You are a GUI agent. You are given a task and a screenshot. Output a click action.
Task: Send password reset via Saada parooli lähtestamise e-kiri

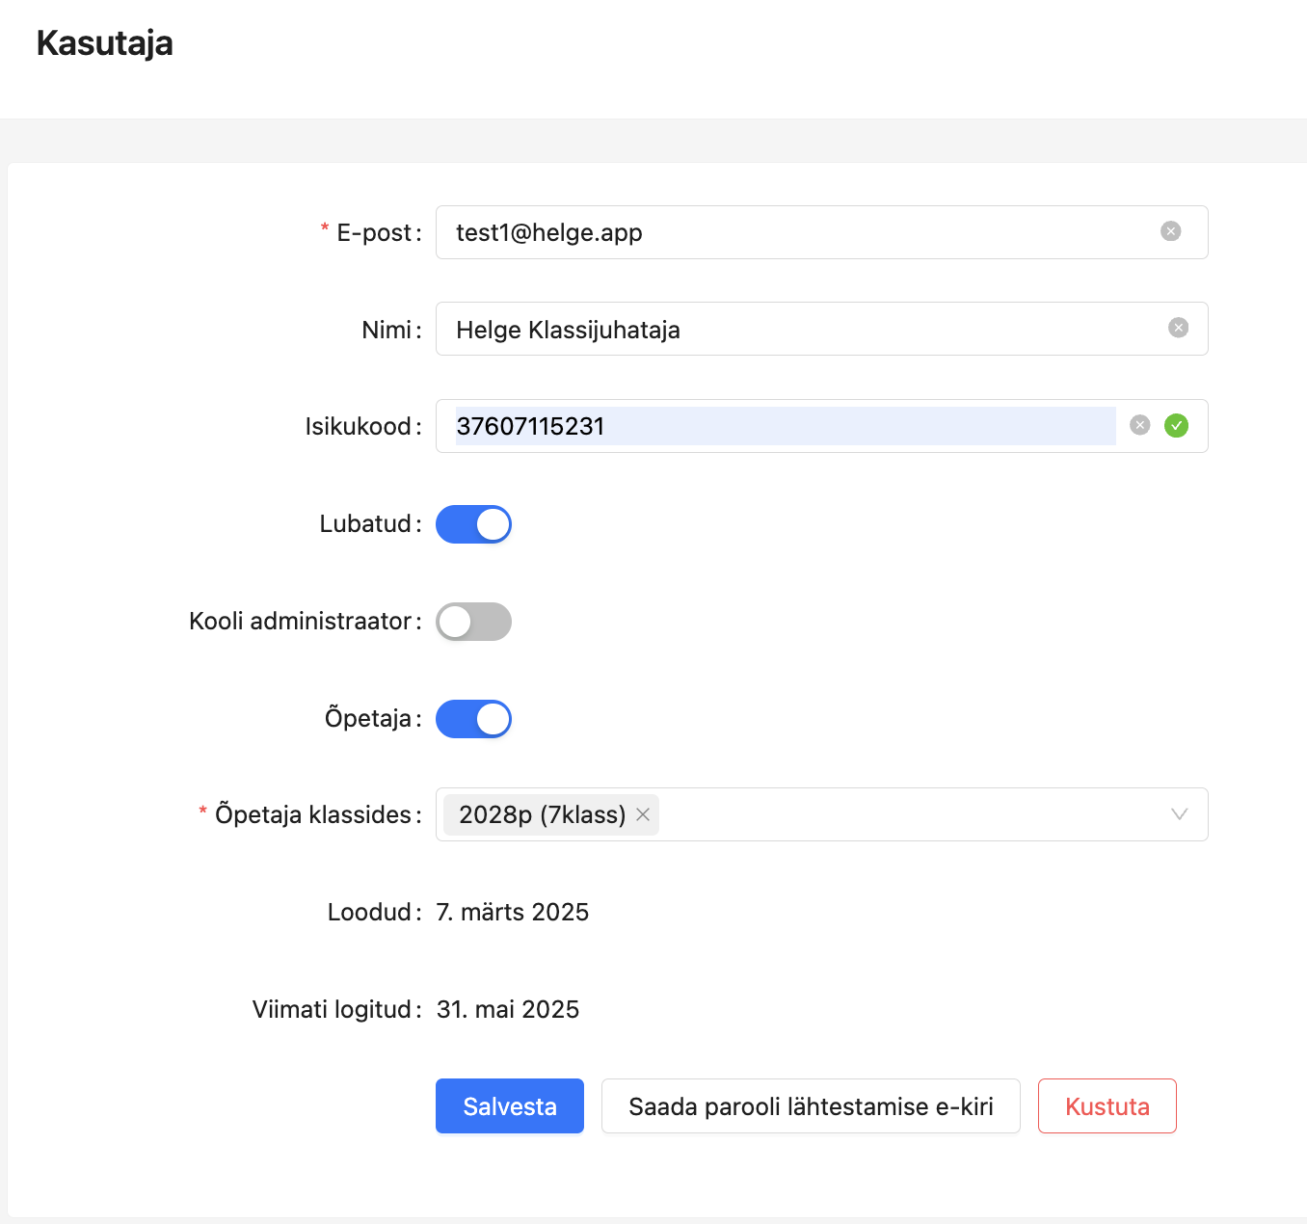(810, 1106)
